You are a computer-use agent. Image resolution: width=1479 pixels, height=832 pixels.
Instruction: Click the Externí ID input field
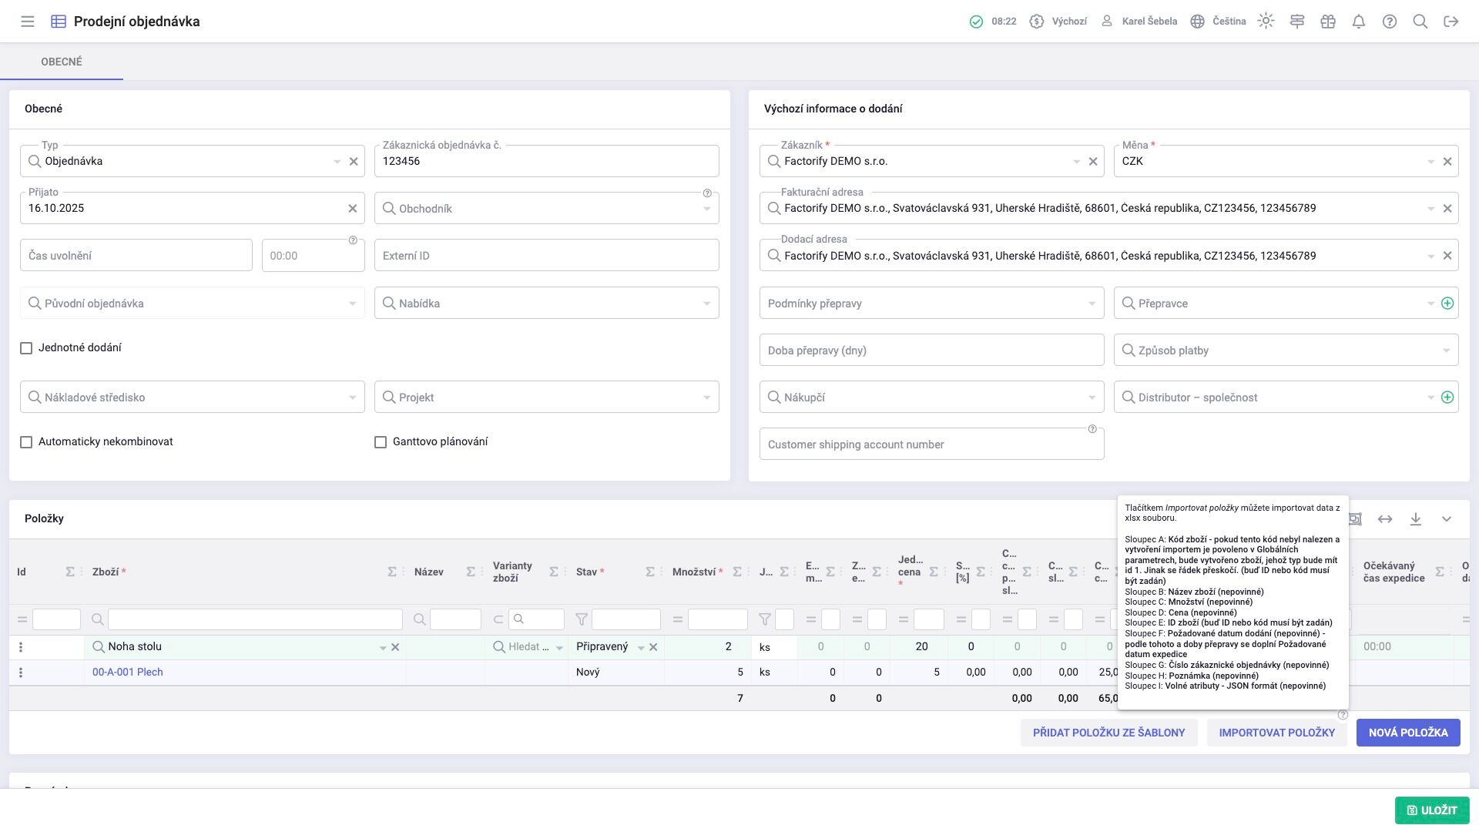[x=546, y=256]
